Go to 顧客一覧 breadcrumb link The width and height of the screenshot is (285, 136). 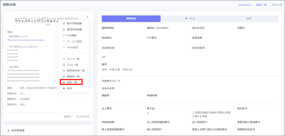(x=262, y=5)
